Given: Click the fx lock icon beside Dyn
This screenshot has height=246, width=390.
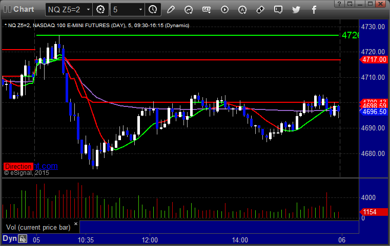Looking at the screenshot, I should [x=23, y=239].
